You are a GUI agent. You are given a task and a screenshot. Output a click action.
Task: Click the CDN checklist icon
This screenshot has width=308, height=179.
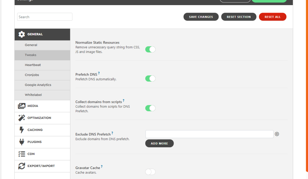22,154
